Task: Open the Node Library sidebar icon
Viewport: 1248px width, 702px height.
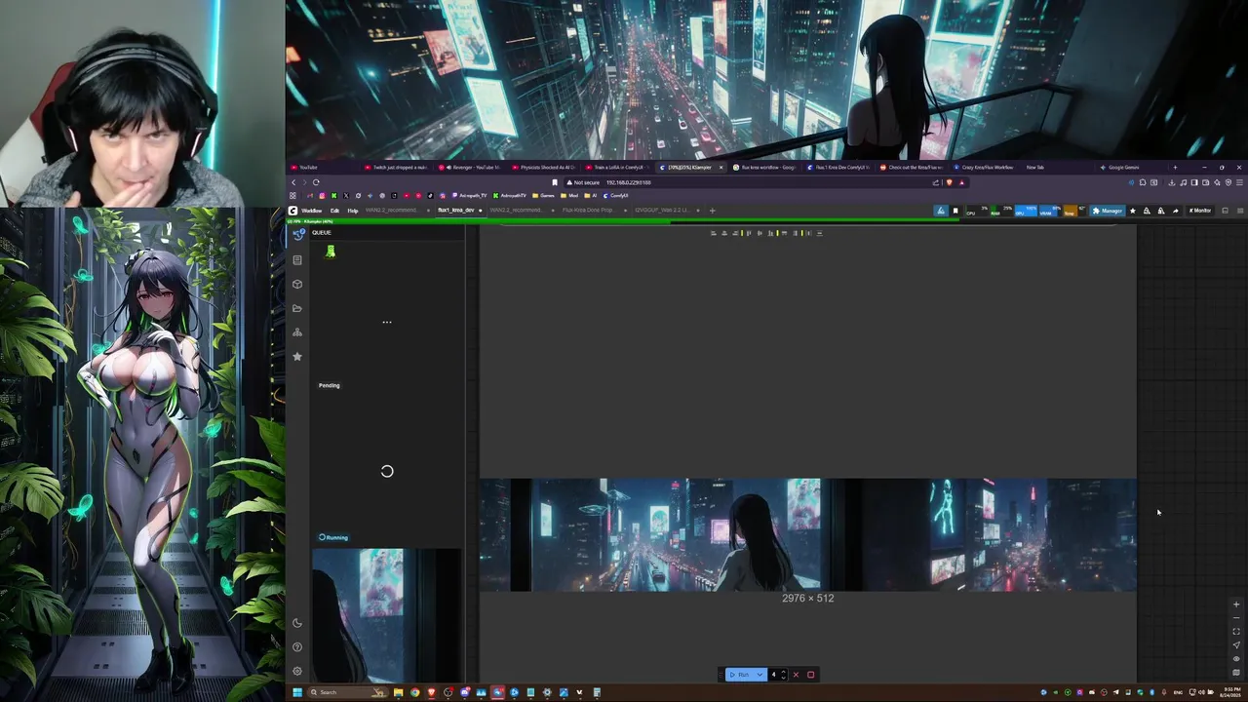Action: (x=297, y=259)
